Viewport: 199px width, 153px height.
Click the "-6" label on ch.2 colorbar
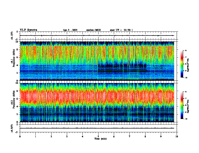click(x=185, y=92)
